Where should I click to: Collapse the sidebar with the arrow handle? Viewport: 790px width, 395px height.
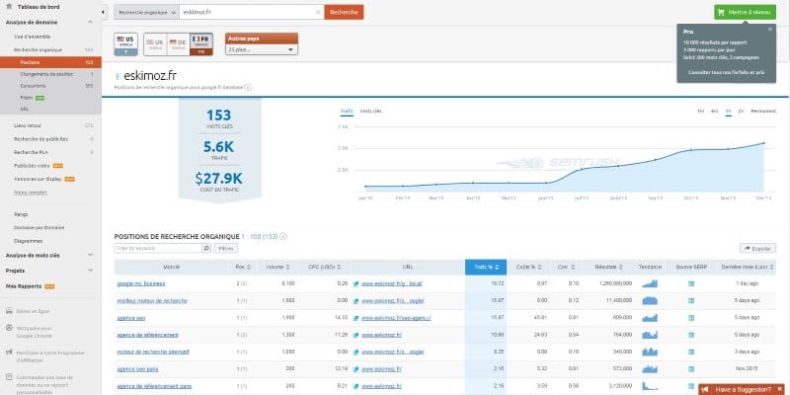[x=104, y=12]
